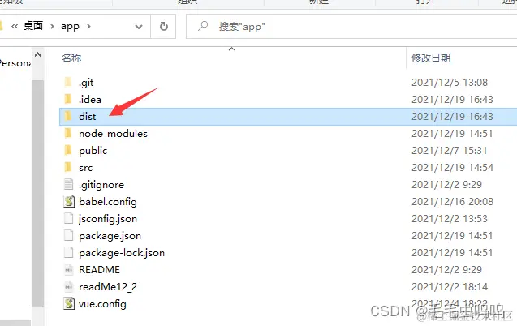Screen dimensions: 517x326
Task: Select the file name src
Action: 86,168
